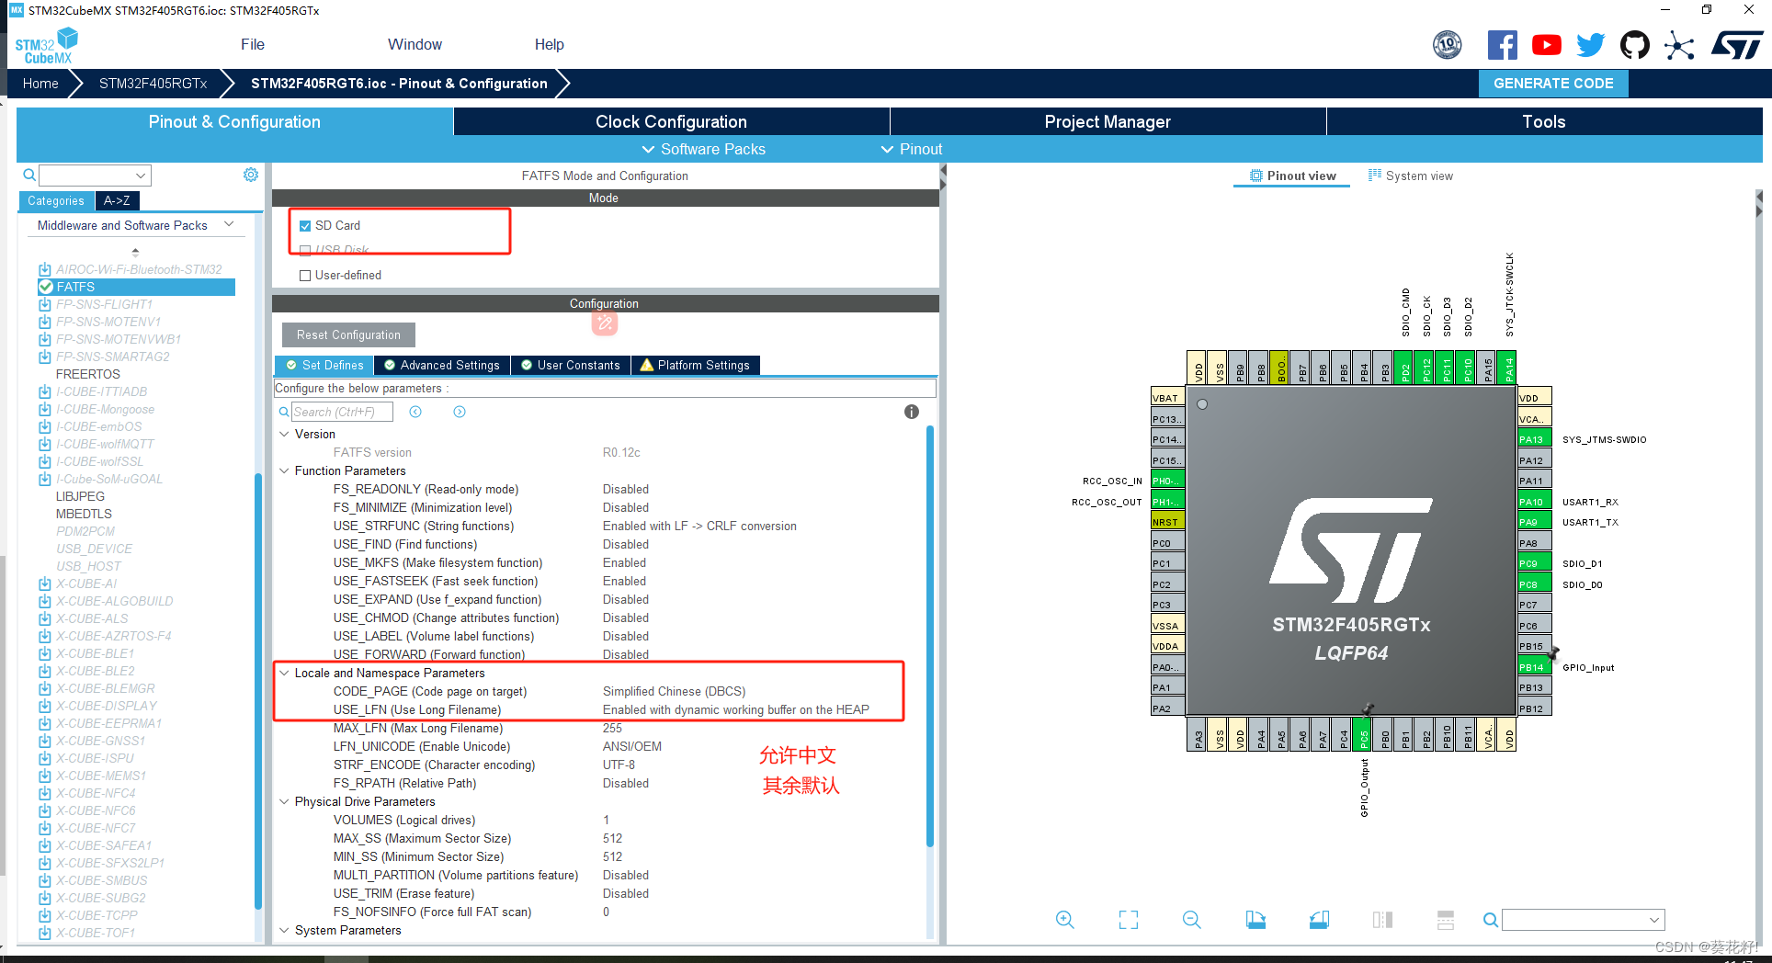Check the User-defined mode option

[x=305, y=275]
